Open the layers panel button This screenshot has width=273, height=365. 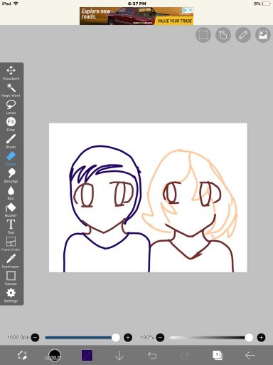pyautogui.click(x=217, y=355)
